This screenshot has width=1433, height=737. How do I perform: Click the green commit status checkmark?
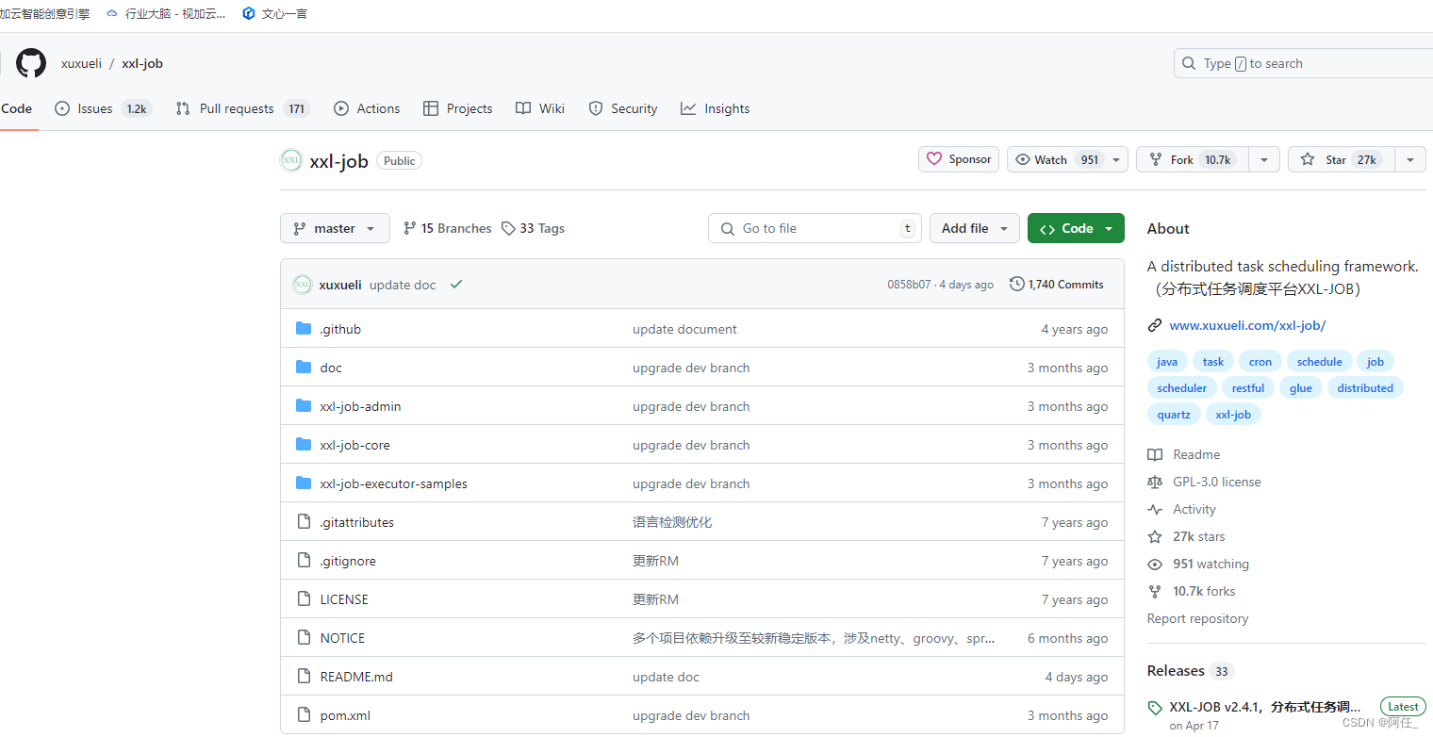click(456, 284)
